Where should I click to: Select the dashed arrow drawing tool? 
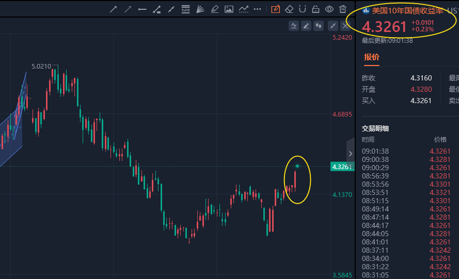(128, 9)
